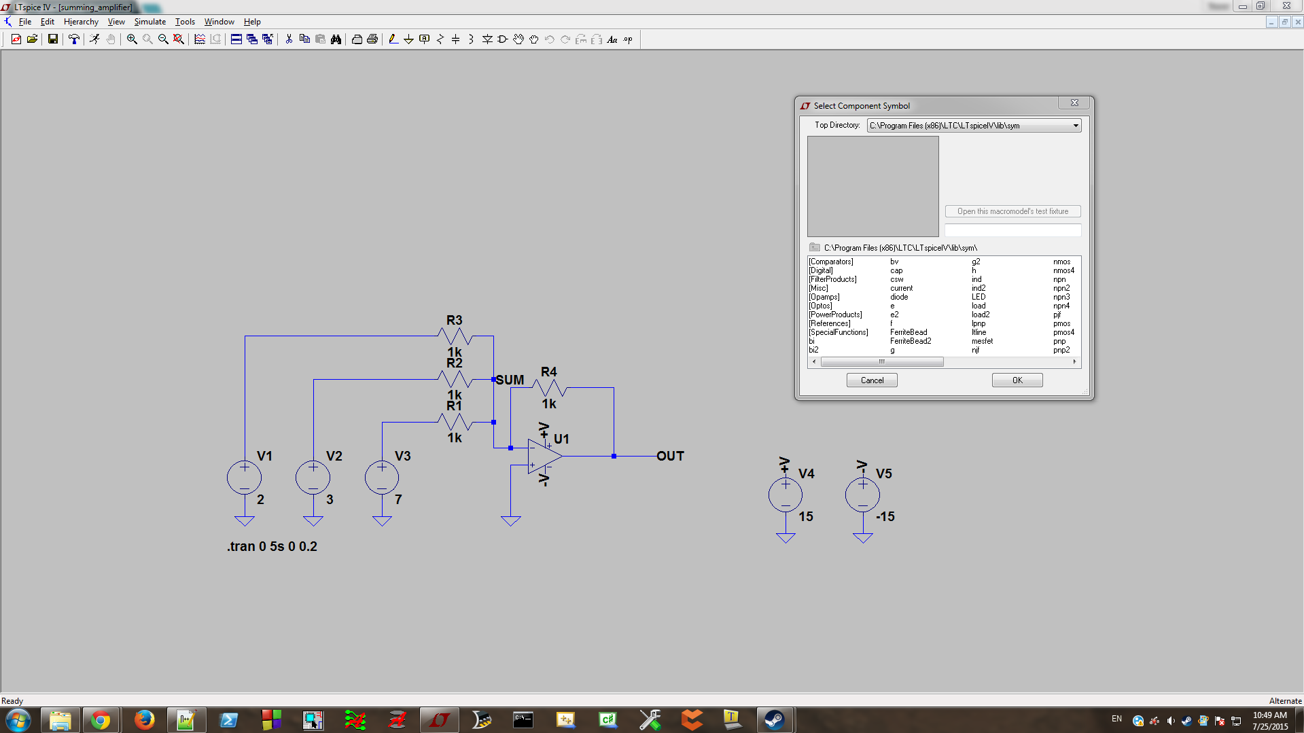Open the [Comparators] folder entry
Viewport: 1304px width, 733px height.
[830, 262]
